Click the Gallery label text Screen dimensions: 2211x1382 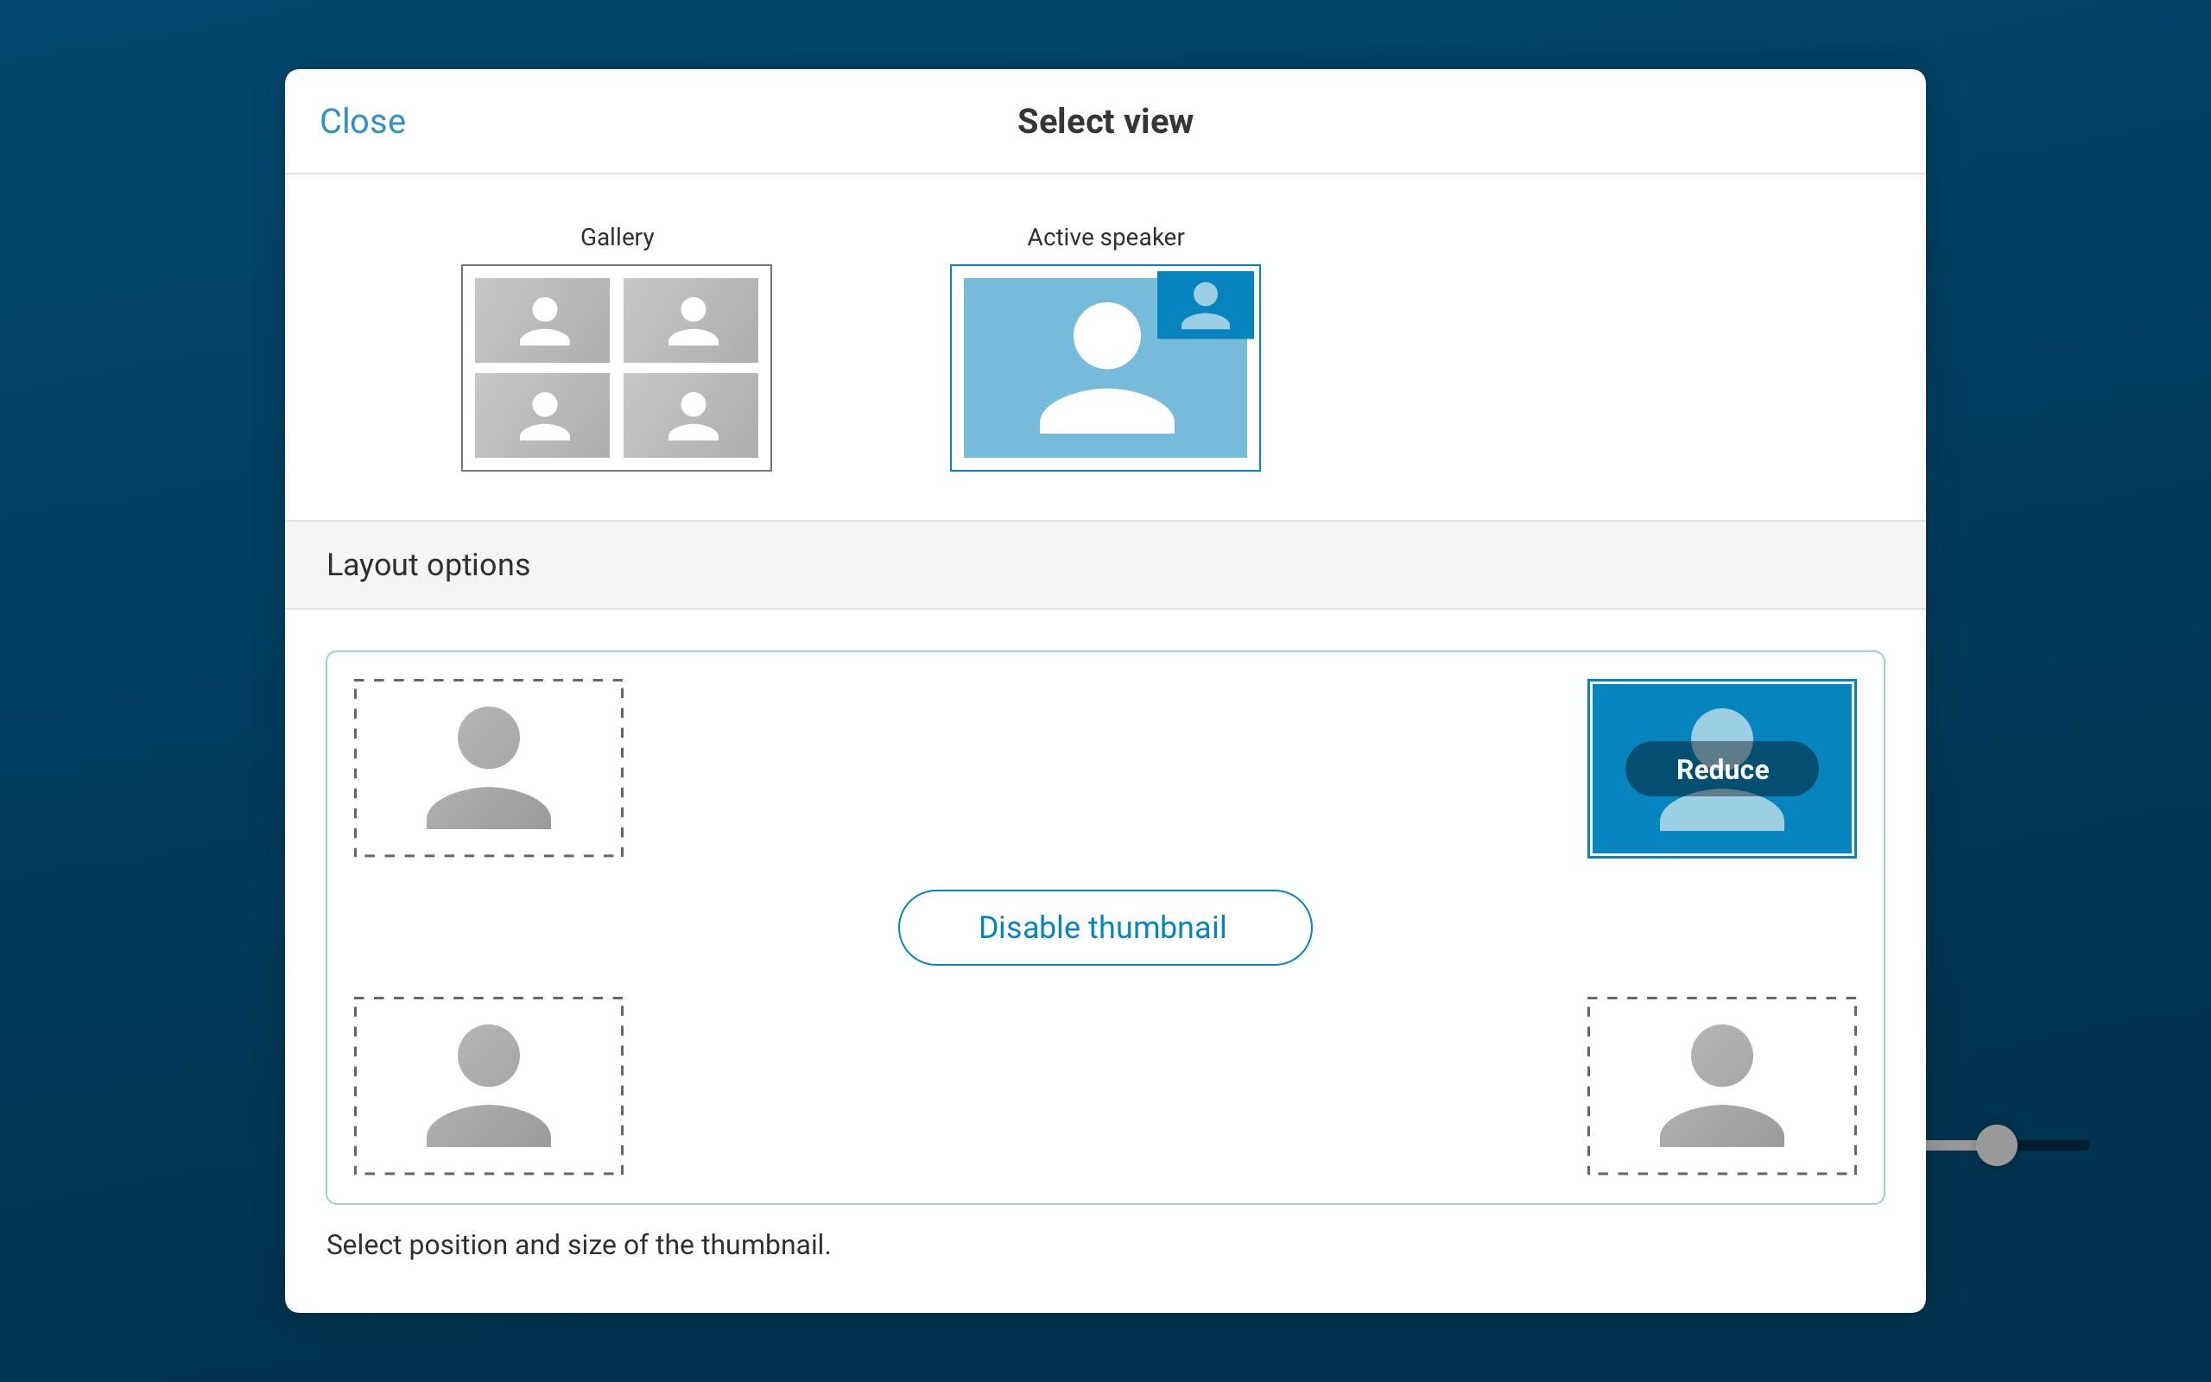click(x=617, y=237)
